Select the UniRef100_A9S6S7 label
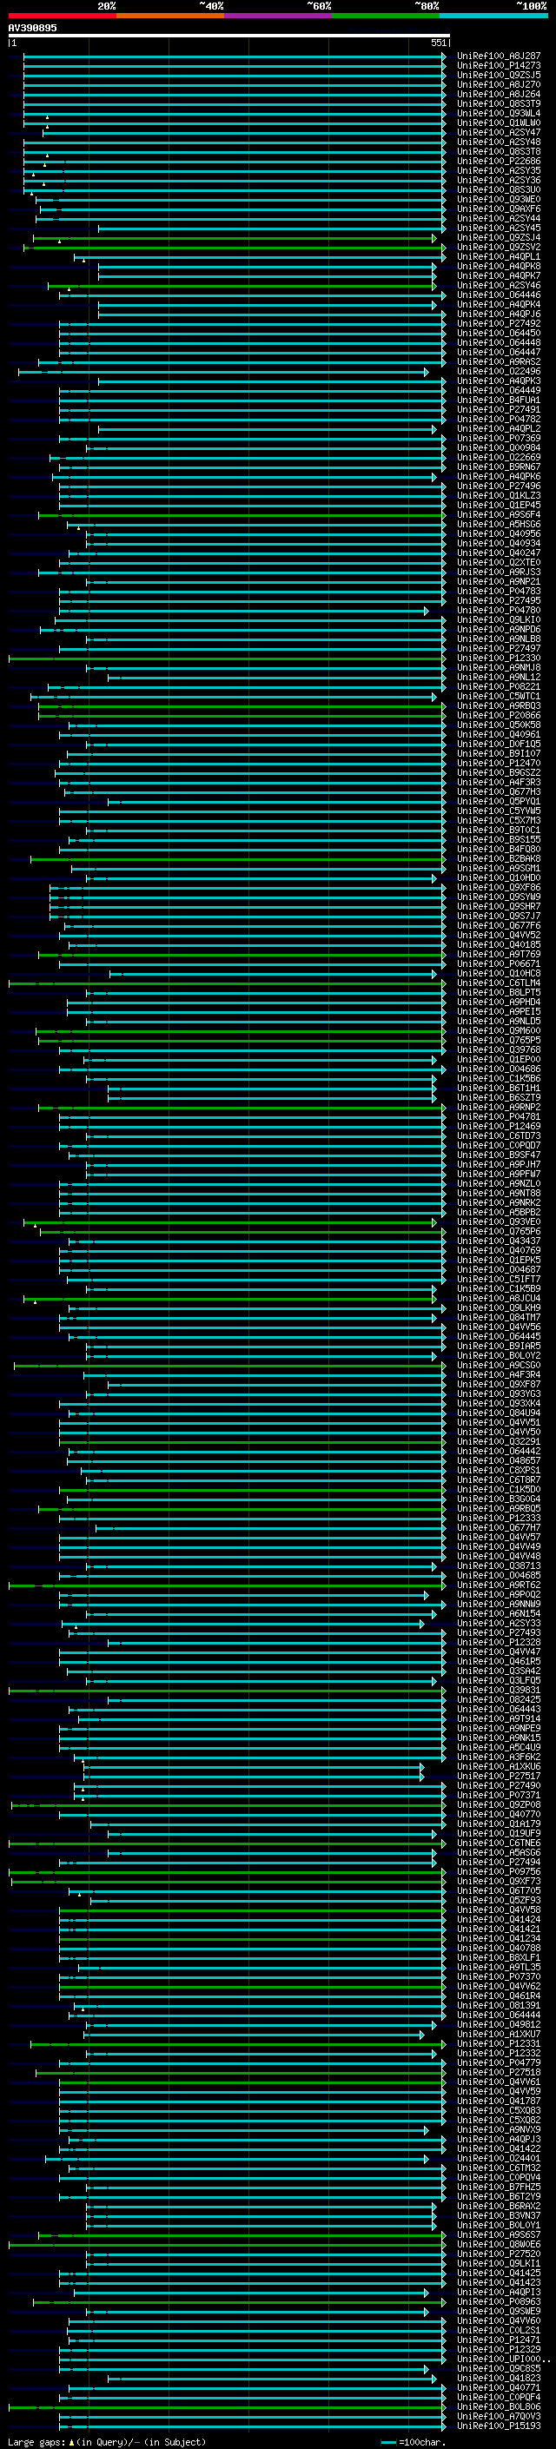 (499, 2235)
